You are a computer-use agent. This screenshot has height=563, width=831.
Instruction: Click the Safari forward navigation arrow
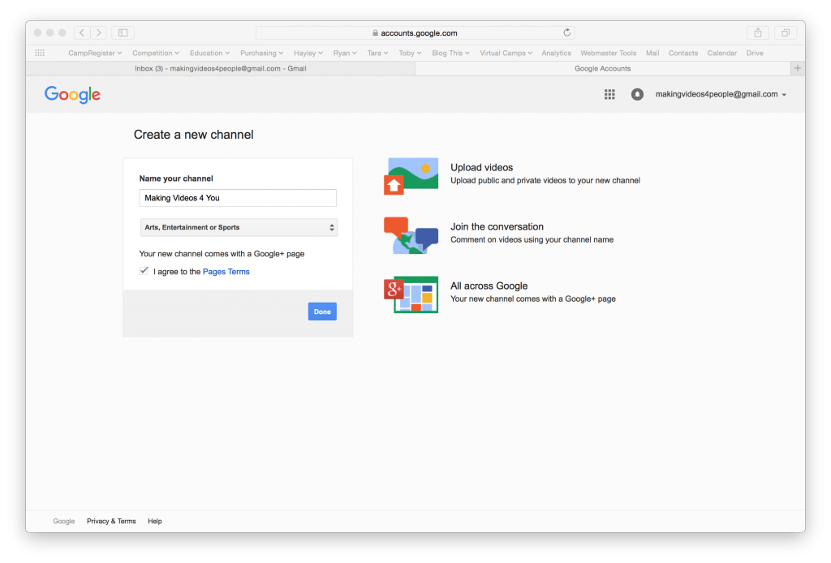click(98, 32)
